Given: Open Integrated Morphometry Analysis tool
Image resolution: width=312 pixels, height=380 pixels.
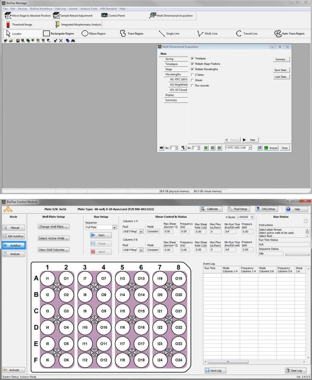Looking at the screenshot, I should [78, 24].
